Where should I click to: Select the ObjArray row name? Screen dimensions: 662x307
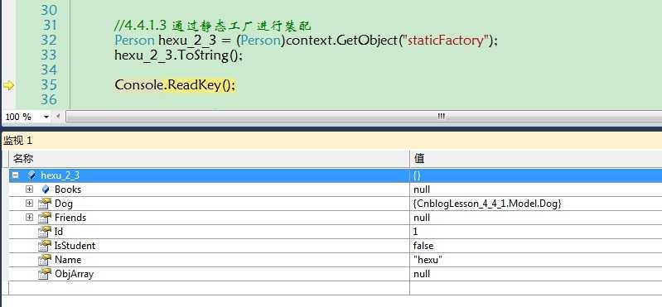pos(75,274)
